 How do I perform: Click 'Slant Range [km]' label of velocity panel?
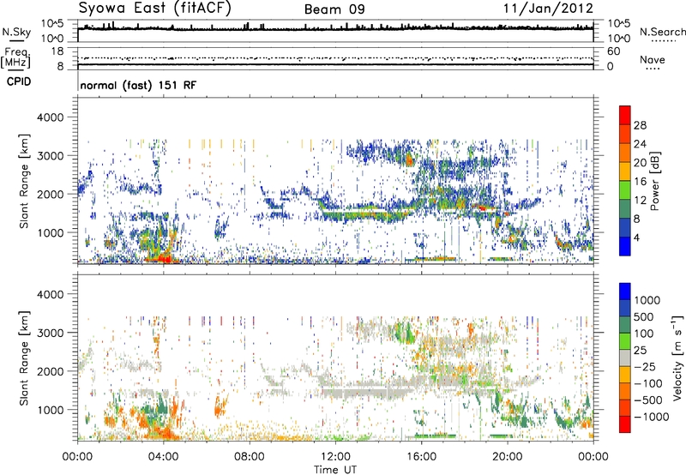24,358
